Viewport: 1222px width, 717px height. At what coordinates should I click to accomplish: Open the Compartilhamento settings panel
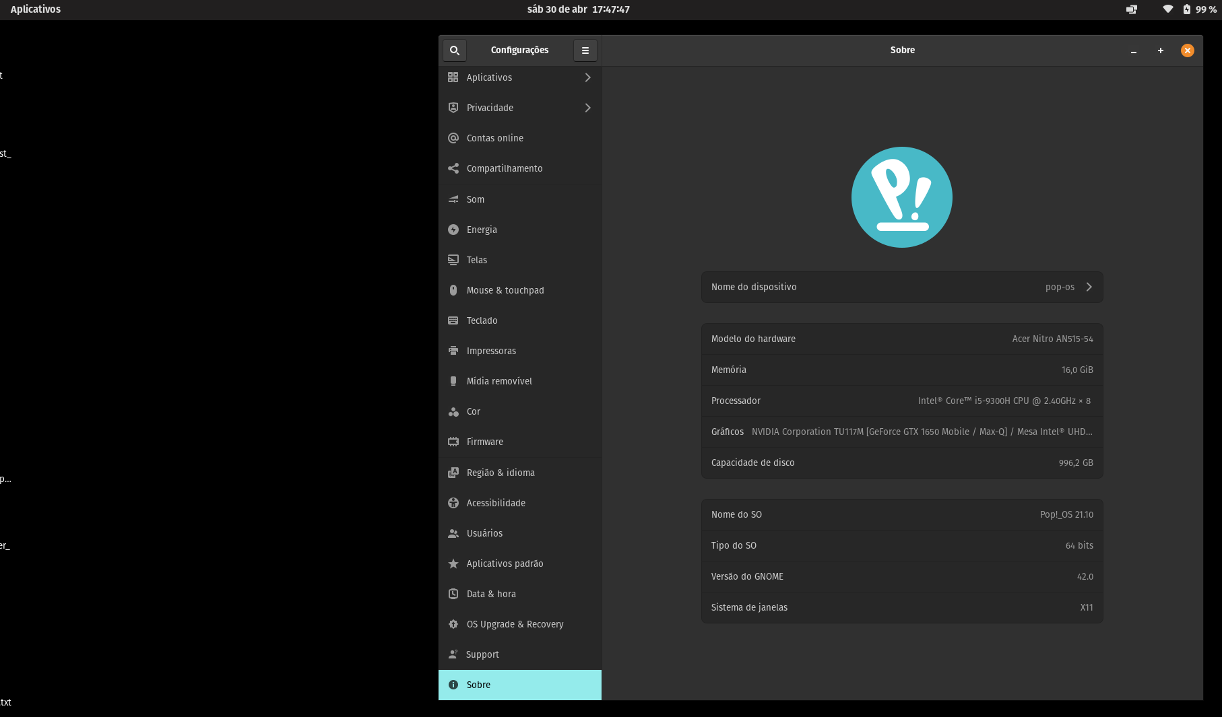520,168
